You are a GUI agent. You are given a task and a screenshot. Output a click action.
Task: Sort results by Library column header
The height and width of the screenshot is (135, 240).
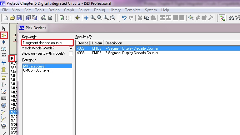point(97,43)
